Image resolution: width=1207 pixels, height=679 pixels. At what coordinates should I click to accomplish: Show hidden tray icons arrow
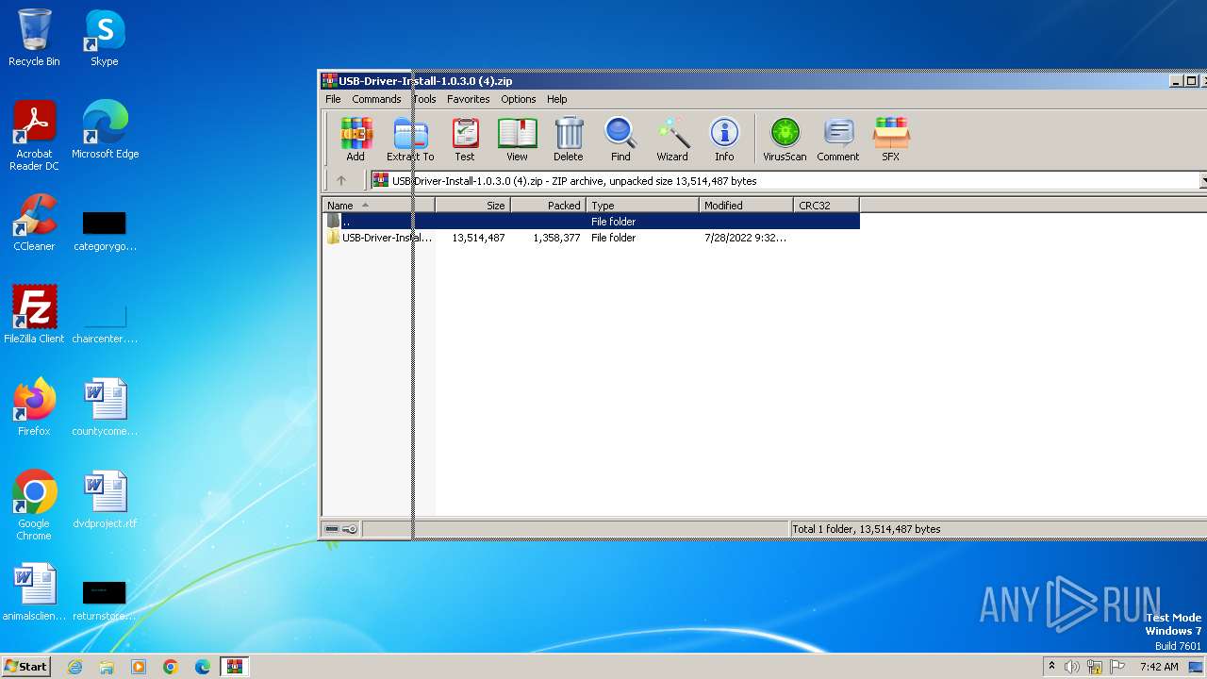click(x=1051, y=667)
